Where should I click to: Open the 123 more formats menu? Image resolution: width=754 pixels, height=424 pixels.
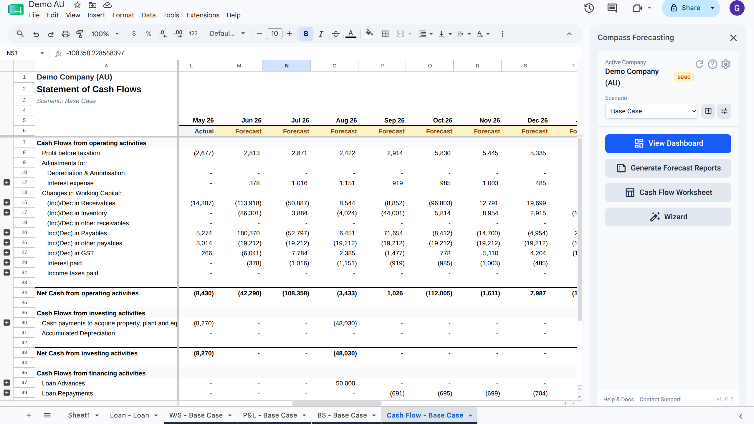point(193,34)
